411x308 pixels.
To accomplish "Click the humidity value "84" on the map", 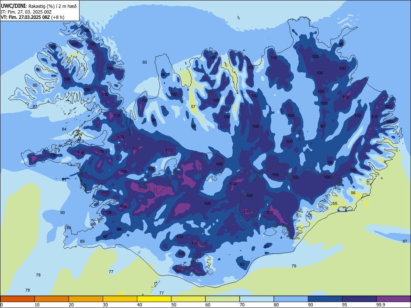I will pyautogui.click(x=64, y=129).
